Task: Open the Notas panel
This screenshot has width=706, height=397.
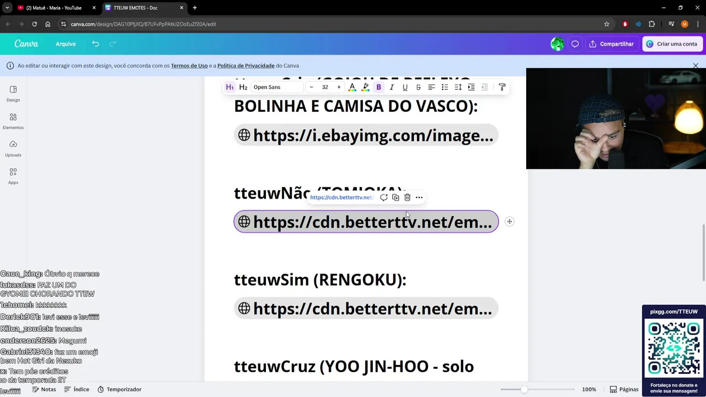Action: point(44,389)
